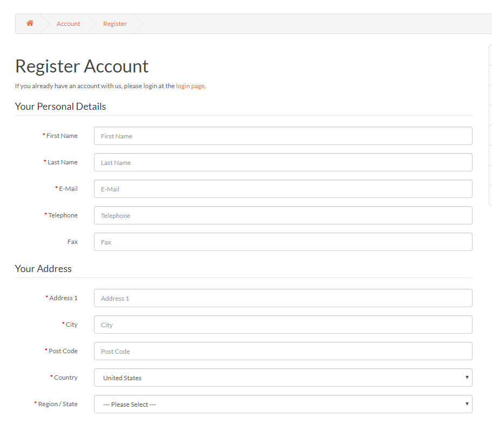Click the Address 1 field label
The image size is (492, 424).
[x=63, y=298]
